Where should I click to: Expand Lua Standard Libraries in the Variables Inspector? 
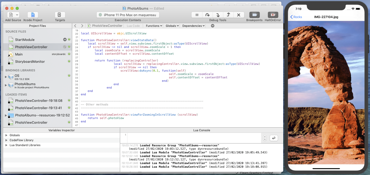pos(7,145)
